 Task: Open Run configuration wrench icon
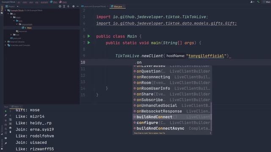(6, 115)
